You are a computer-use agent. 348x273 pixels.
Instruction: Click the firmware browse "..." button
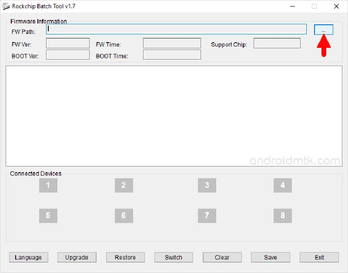(324, 30)
